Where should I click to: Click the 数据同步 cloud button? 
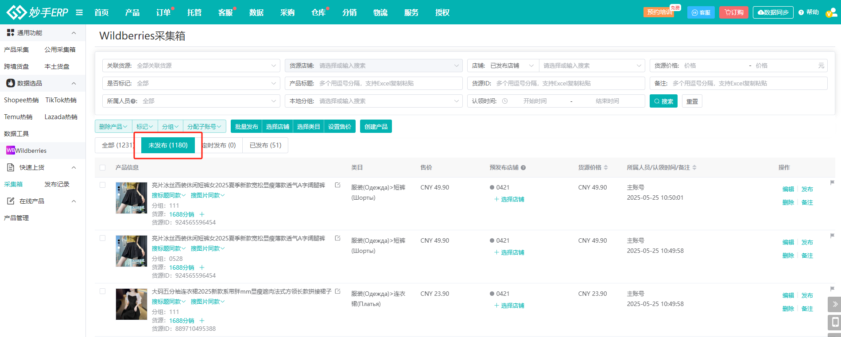[773, 12]
